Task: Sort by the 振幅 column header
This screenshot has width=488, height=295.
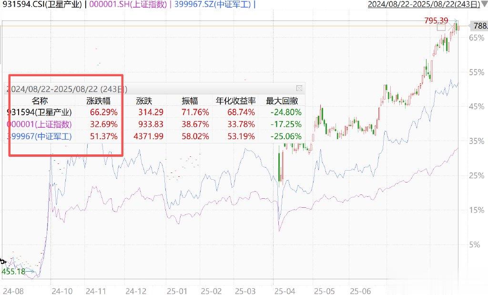Action: pyautogui.click(x=190, y=101)
